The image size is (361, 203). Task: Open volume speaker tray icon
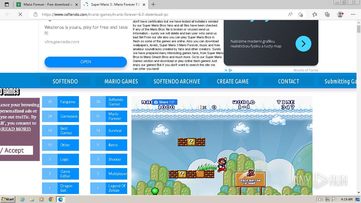[x=321, y=199]
